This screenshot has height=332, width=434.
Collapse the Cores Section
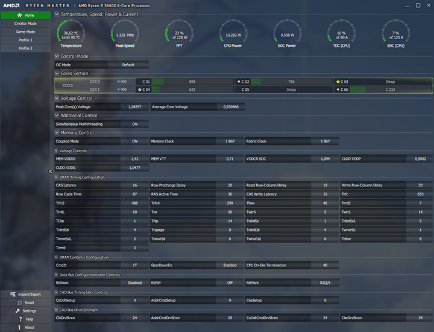point(57,73)
